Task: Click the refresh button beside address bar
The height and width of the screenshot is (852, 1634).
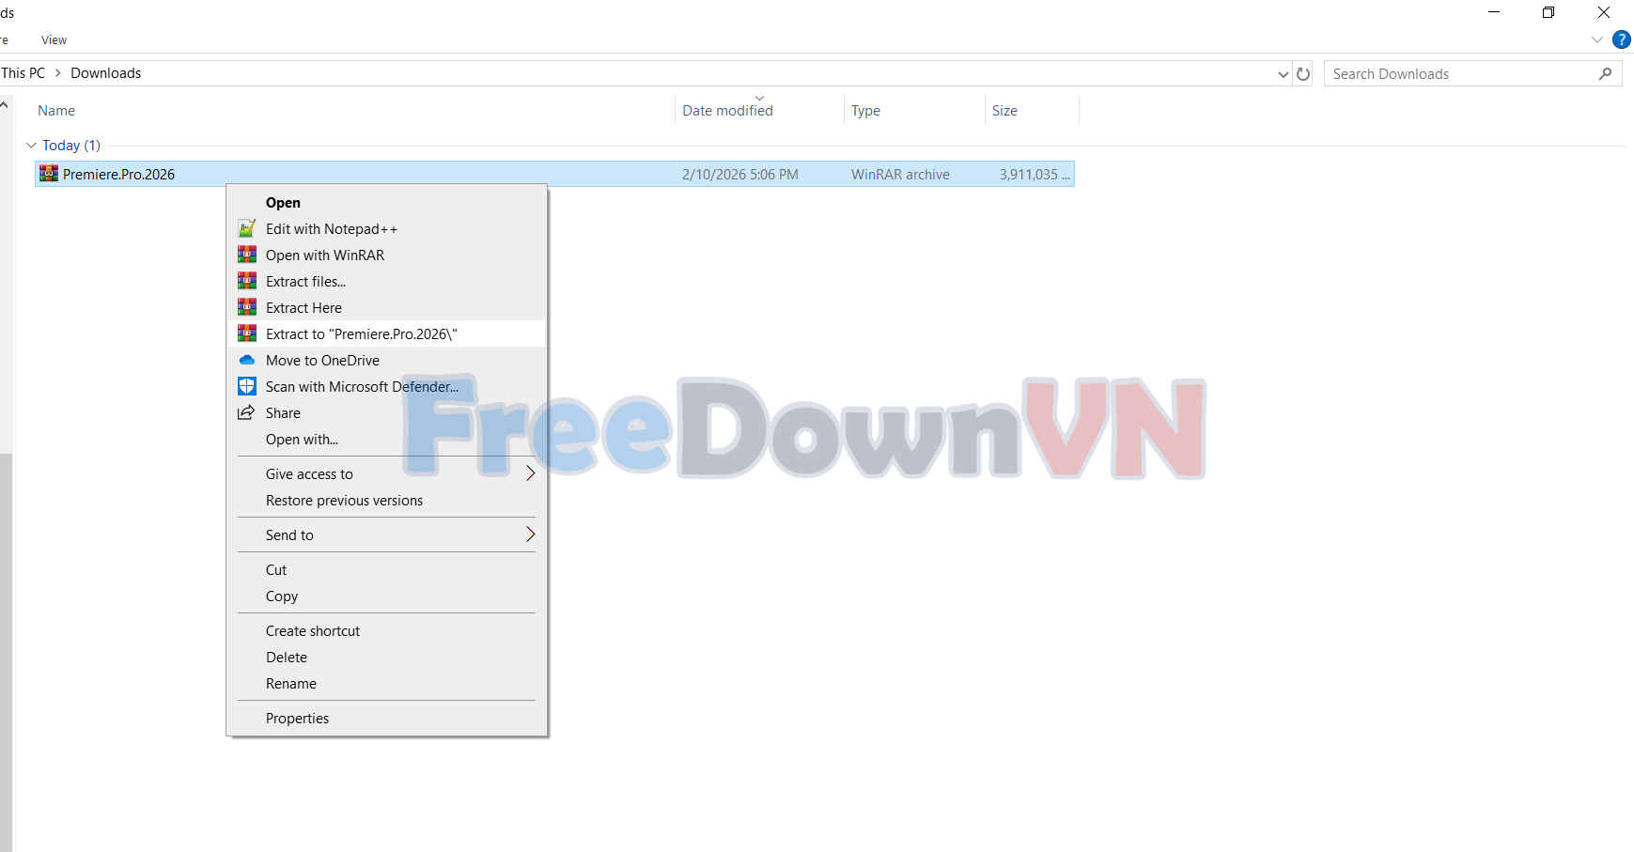Action: 1303,73
